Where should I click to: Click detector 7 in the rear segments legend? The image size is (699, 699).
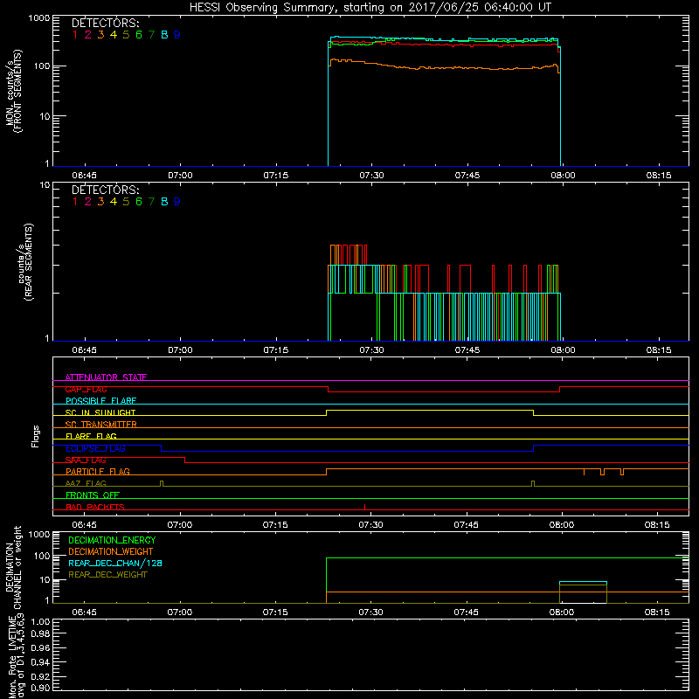click(x=151, y=202)
